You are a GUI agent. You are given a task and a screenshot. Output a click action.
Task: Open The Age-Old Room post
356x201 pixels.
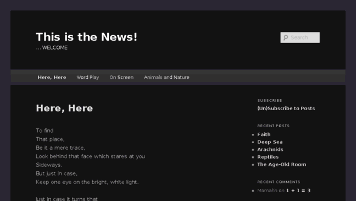(x=281, y=164)
